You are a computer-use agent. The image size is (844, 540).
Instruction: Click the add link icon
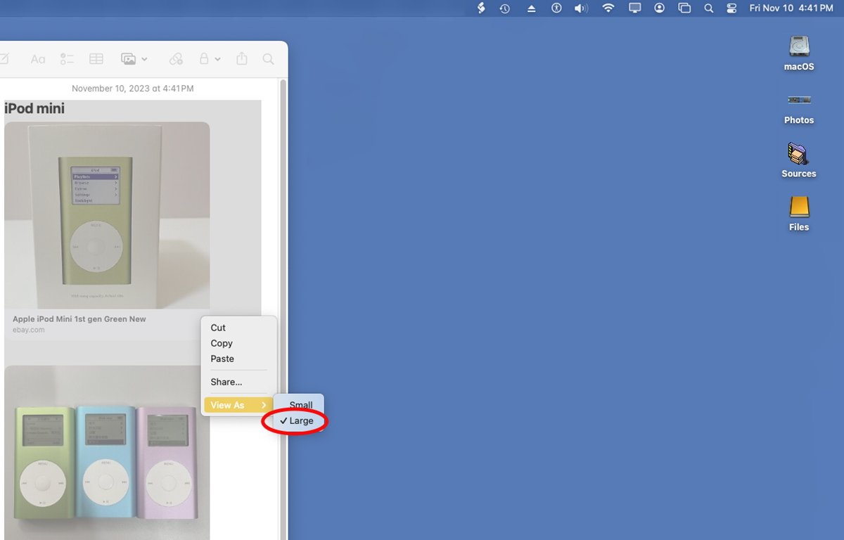176,59
